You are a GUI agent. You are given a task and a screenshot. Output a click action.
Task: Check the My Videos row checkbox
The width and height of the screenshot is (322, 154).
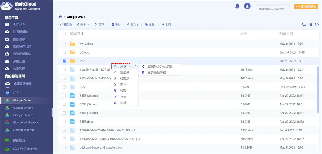64,44
